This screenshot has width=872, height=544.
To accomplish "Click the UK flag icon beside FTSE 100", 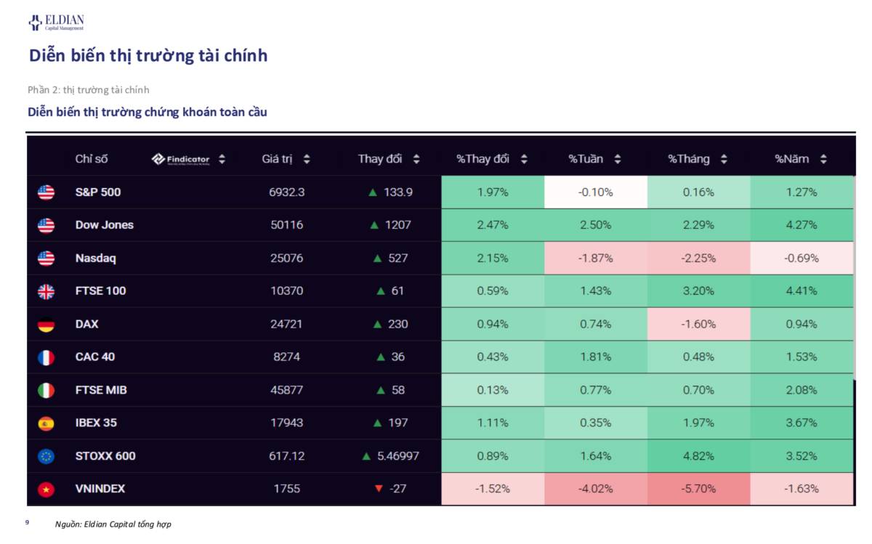I will [46, 291].
